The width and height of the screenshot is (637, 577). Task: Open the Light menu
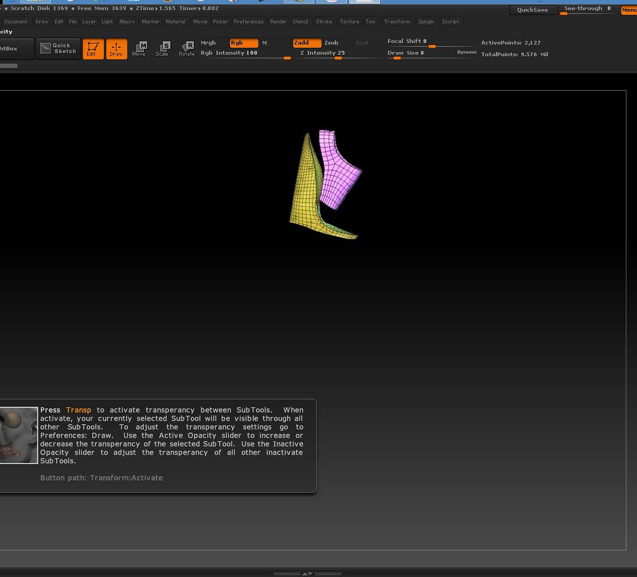[107, 22]
